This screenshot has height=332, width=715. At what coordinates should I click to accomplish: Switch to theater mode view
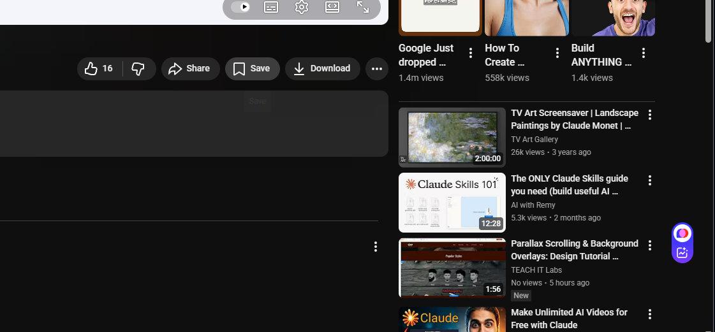(x=332, y=7)
